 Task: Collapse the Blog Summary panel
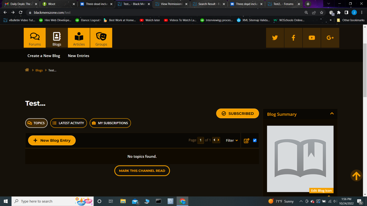coord(332,114)
